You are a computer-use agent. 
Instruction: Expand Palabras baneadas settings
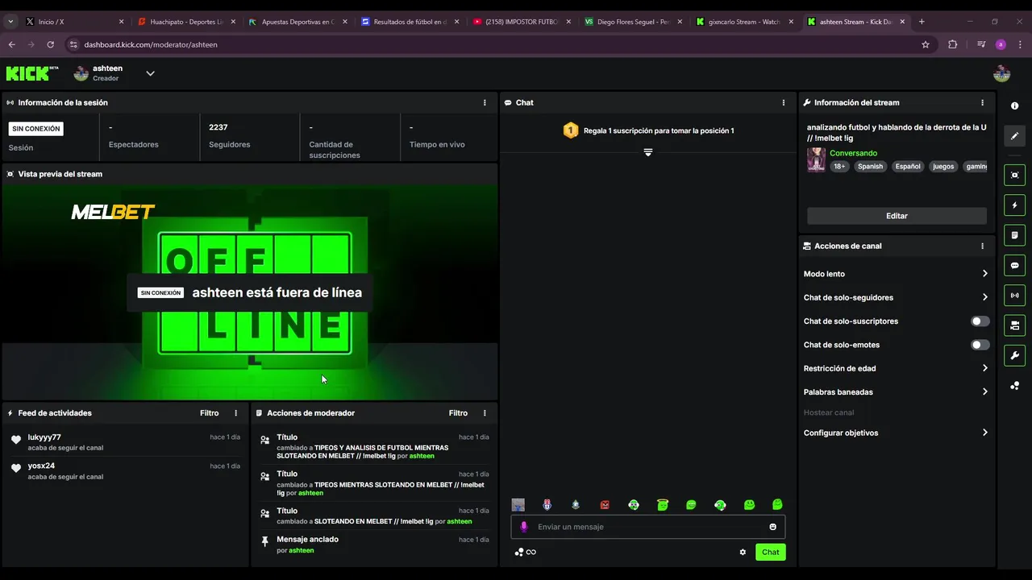pos(896,391)
